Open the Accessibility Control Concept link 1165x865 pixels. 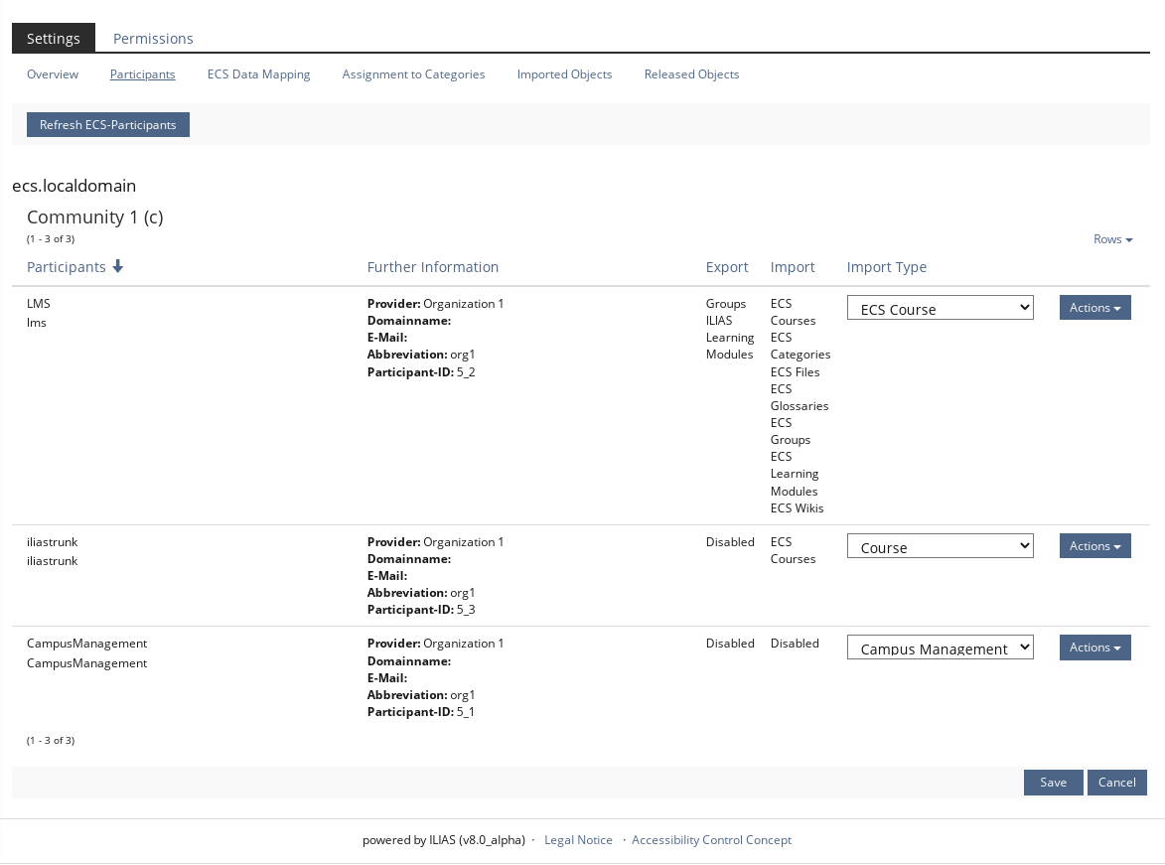[711, 840]
